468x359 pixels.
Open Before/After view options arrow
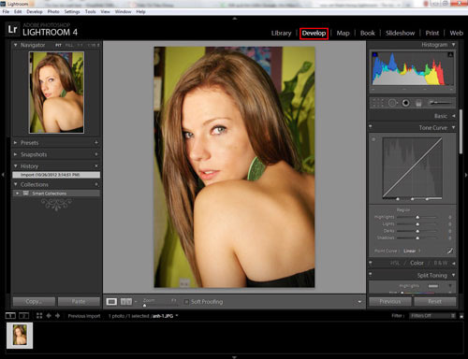pyautogui.click(x=136, y=302)
